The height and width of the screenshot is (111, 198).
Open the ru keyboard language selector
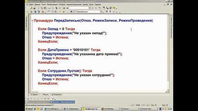click(148, 105)
